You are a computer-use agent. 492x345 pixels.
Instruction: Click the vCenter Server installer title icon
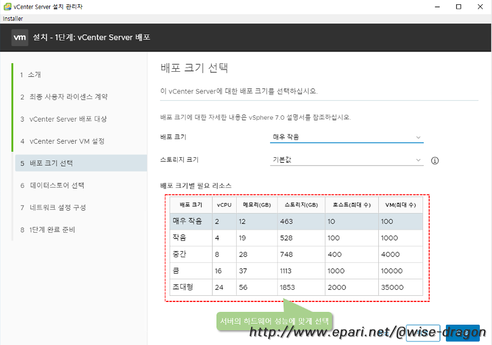(7, 7)
